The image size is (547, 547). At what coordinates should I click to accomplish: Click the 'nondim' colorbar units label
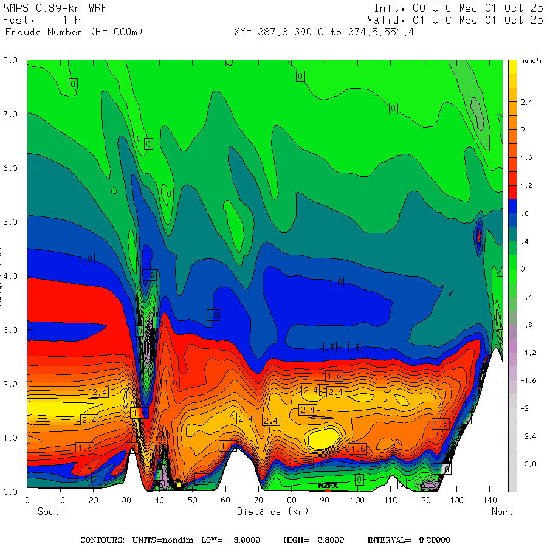(532, 61)
